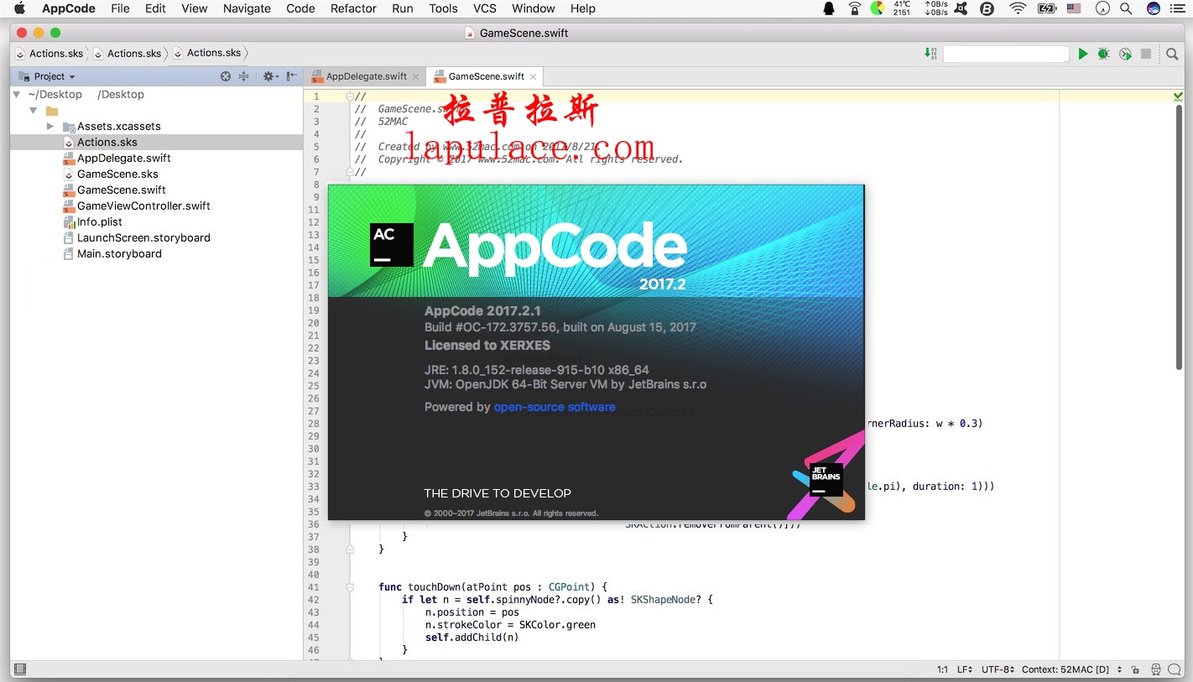Click the gray Stop square icon

[1146, 54]
